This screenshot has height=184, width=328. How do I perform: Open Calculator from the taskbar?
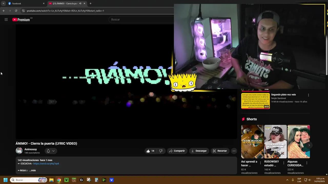[97, 180]
